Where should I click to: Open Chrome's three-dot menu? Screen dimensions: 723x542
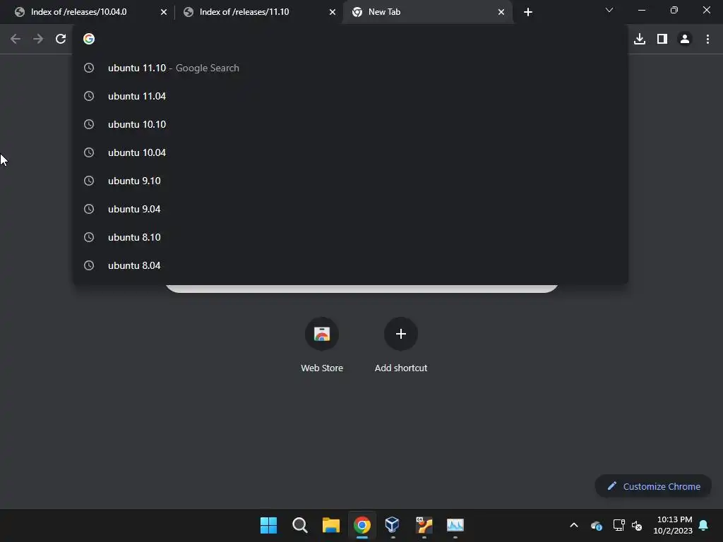pos(707,40)
